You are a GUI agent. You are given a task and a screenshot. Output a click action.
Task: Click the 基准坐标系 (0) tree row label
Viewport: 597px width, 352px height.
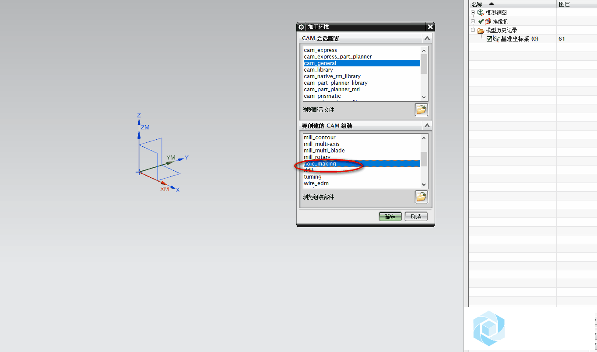(x=520, y=39)
